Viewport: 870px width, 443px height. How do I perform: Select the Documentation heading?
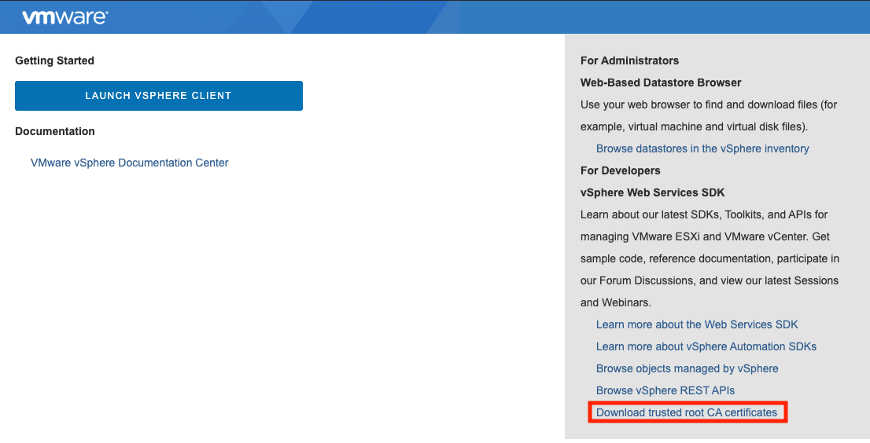[x=55, y=131]
